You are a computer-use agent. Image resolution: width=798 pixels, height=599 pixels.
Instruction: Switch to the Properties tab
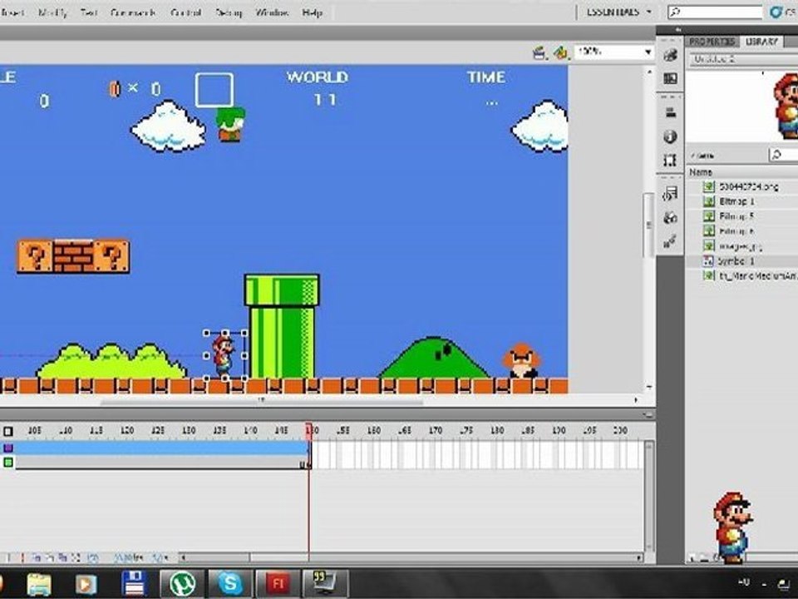(712, 42)
